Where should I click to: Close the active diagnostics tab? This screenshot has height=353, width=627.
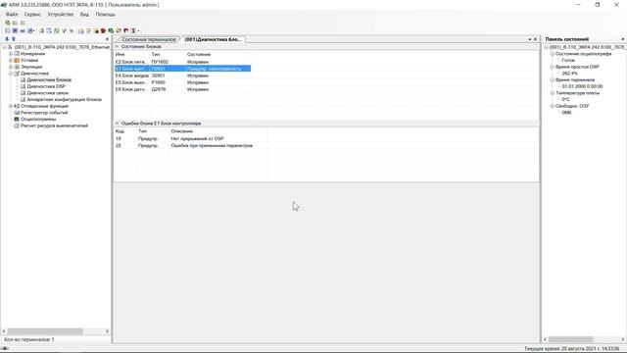pos(536,39)
